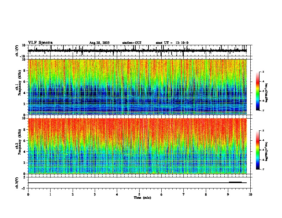Click the time axis tick label '7'
The width and height of the screenshot is (282, 218).
pyautogui.click(x=183, y=194)
